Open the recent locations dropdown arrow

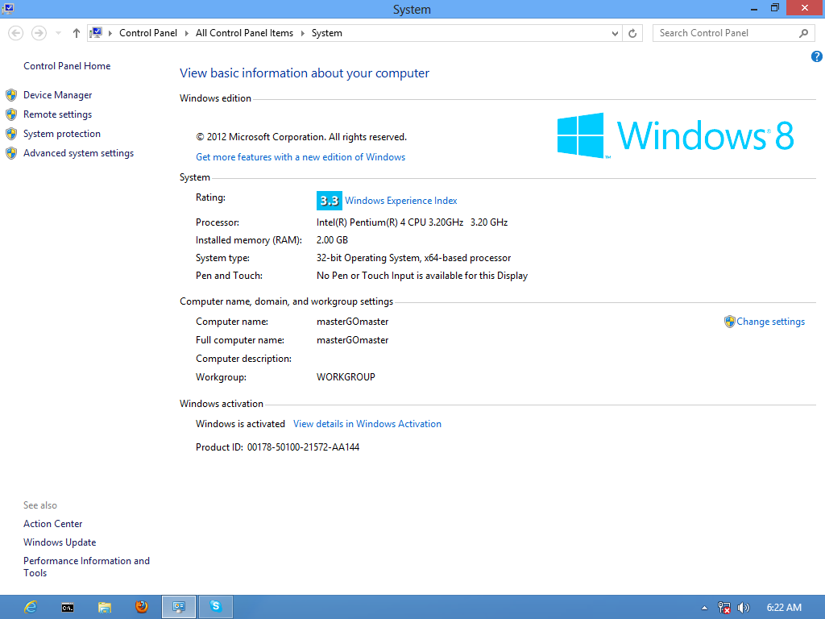(58, 33)
